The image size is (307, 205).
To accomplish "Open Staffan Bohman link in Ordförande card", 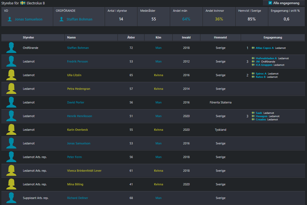I will pos(80,19).
